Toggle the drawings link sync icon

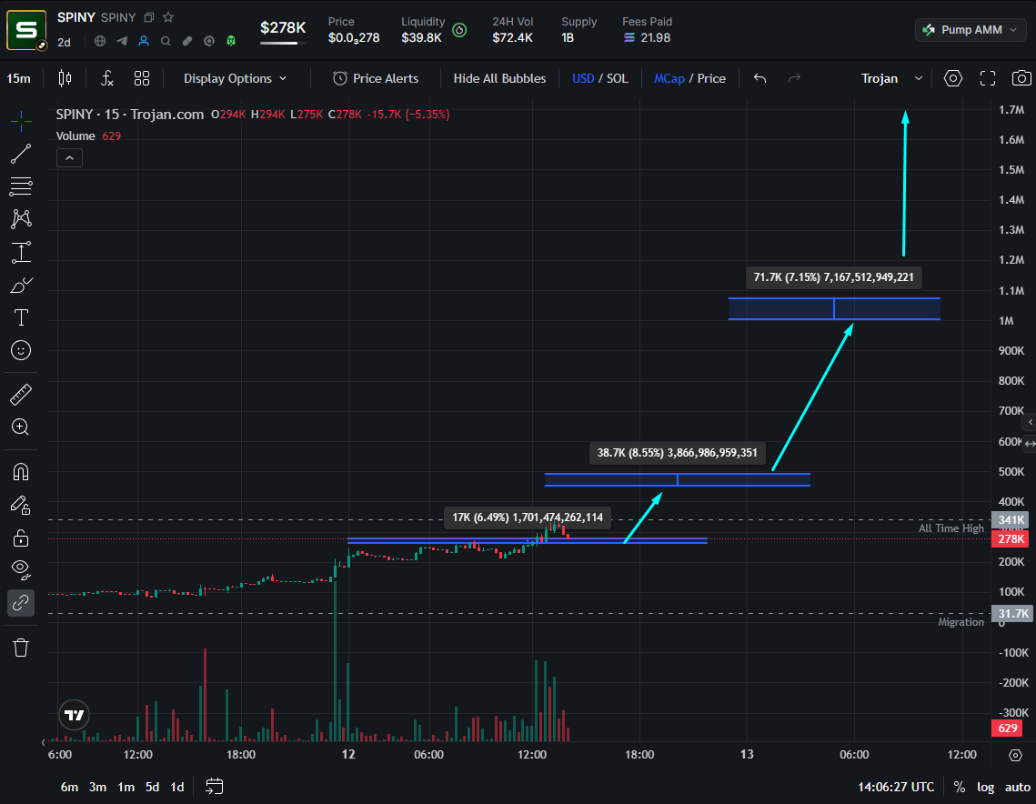click(21, 603)
